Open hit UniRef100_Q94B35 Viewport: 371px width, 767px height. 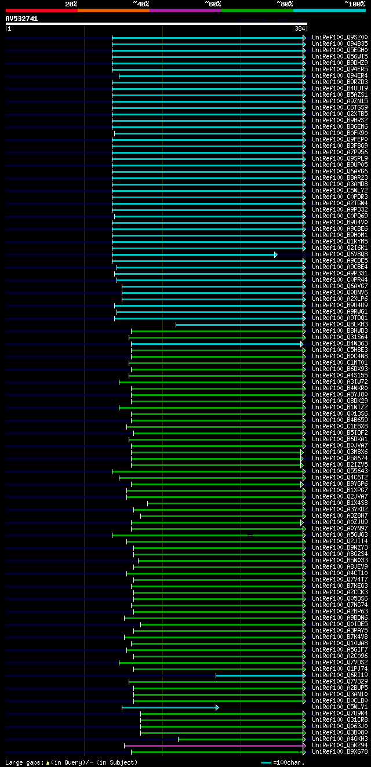[340, 44]
